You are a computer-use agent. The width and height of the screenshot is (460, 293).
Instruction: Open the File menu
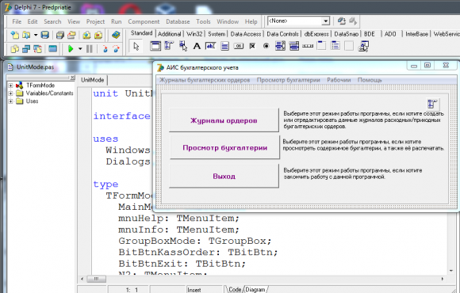tap(17, 21)
